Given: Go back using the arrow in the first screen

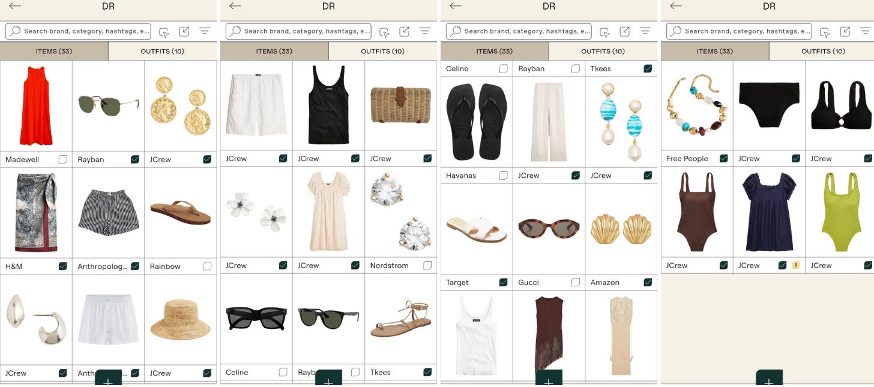Looking at the screenshot, I should click(15, 6).
